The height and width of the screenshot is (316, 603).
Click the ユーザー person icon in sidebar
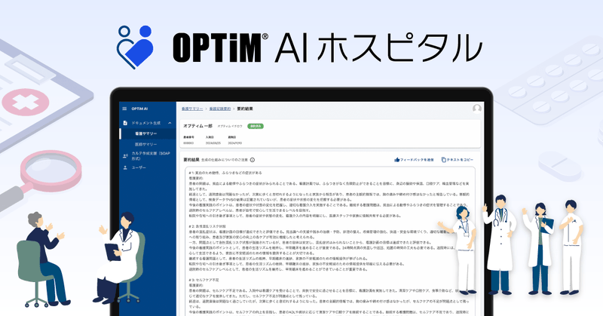125,168
